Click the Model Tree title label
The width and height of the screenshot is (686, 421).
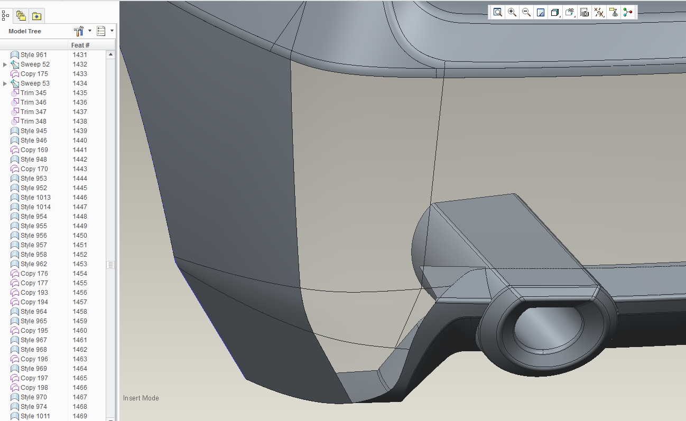coord(24,31)
